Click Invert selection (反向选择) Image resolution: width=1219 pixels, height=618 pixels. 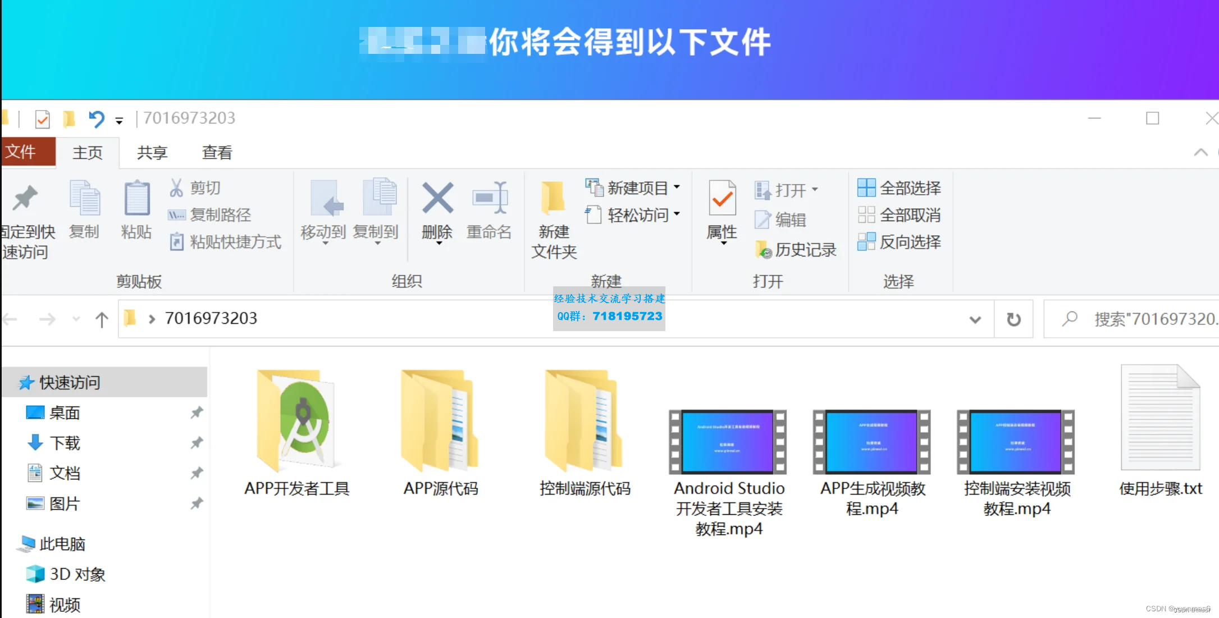coord(899,242)
